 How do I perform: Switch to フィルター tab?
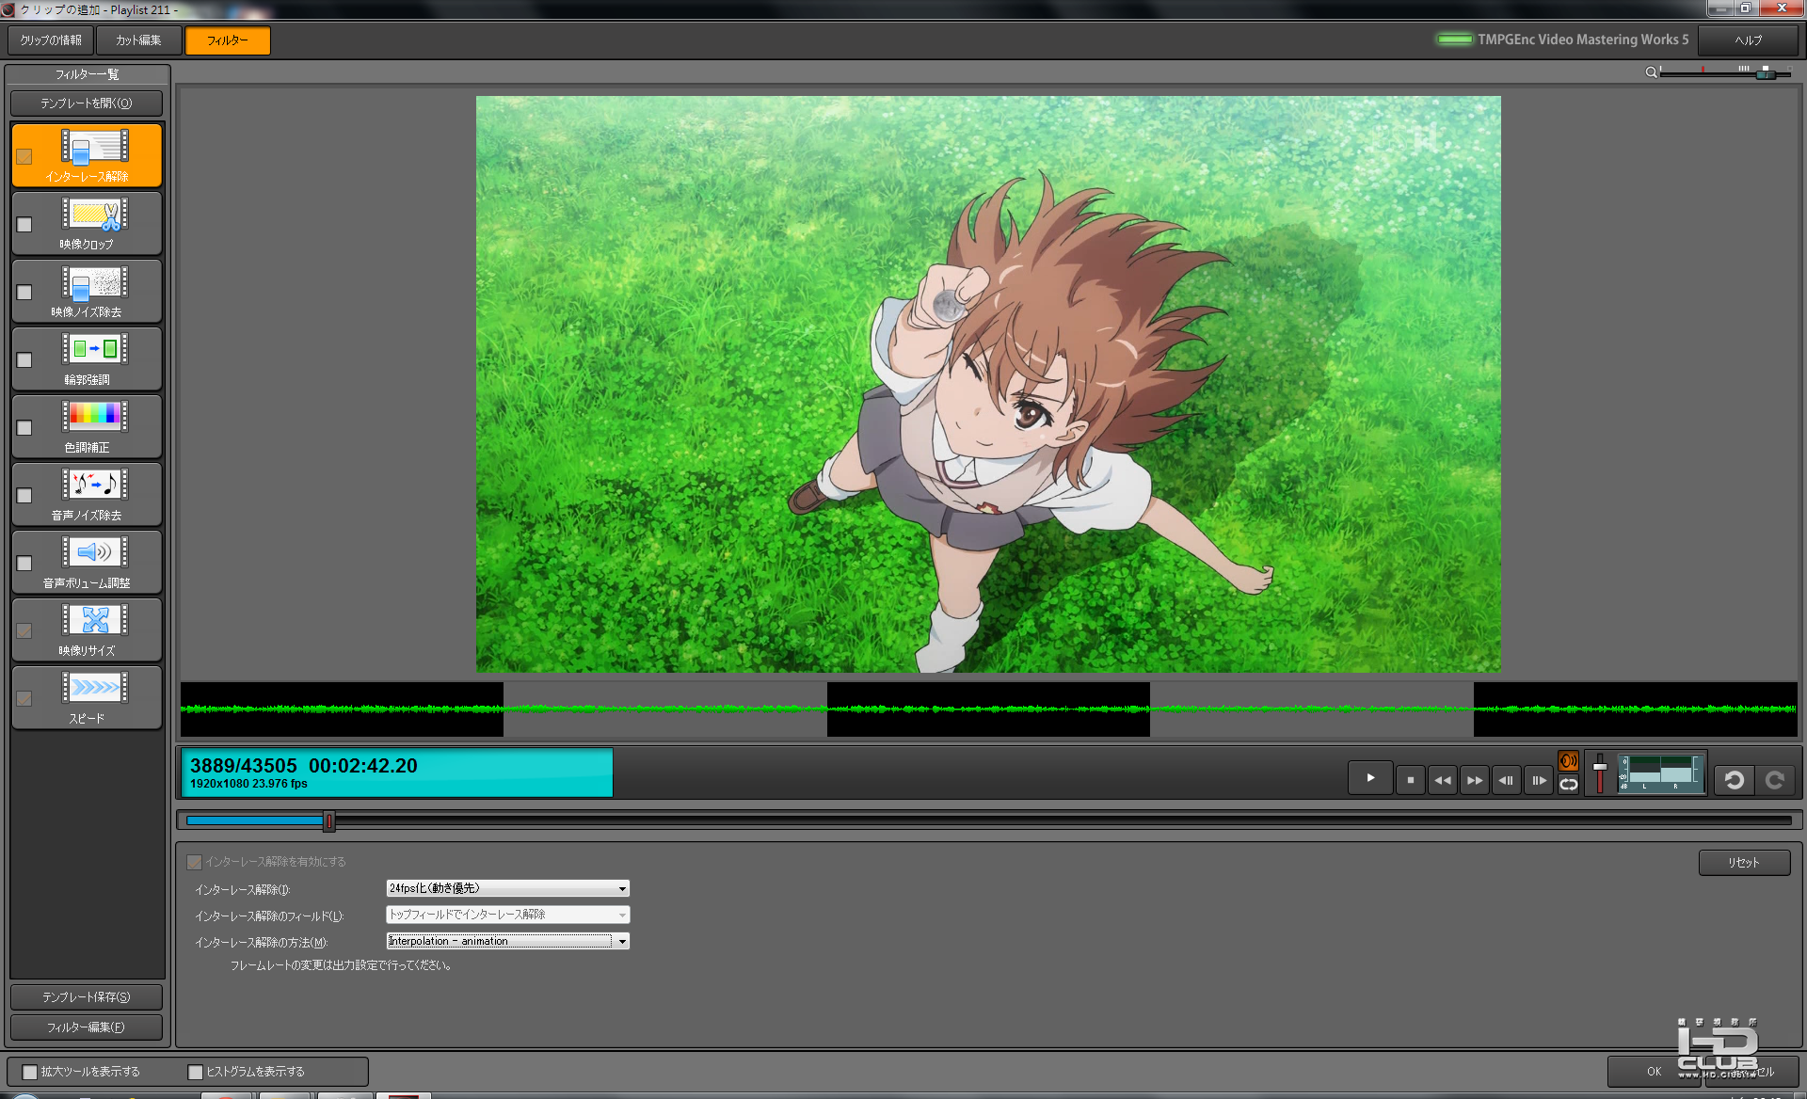tap(228, 40)
